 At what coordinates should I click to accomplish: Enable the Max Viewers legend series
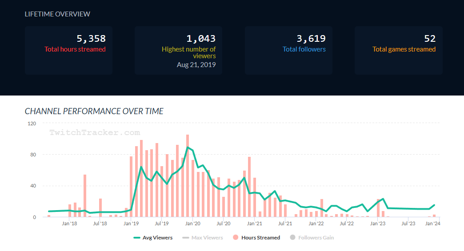(203, 238)
